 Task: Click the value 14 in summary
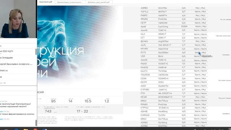click(70, 101)
